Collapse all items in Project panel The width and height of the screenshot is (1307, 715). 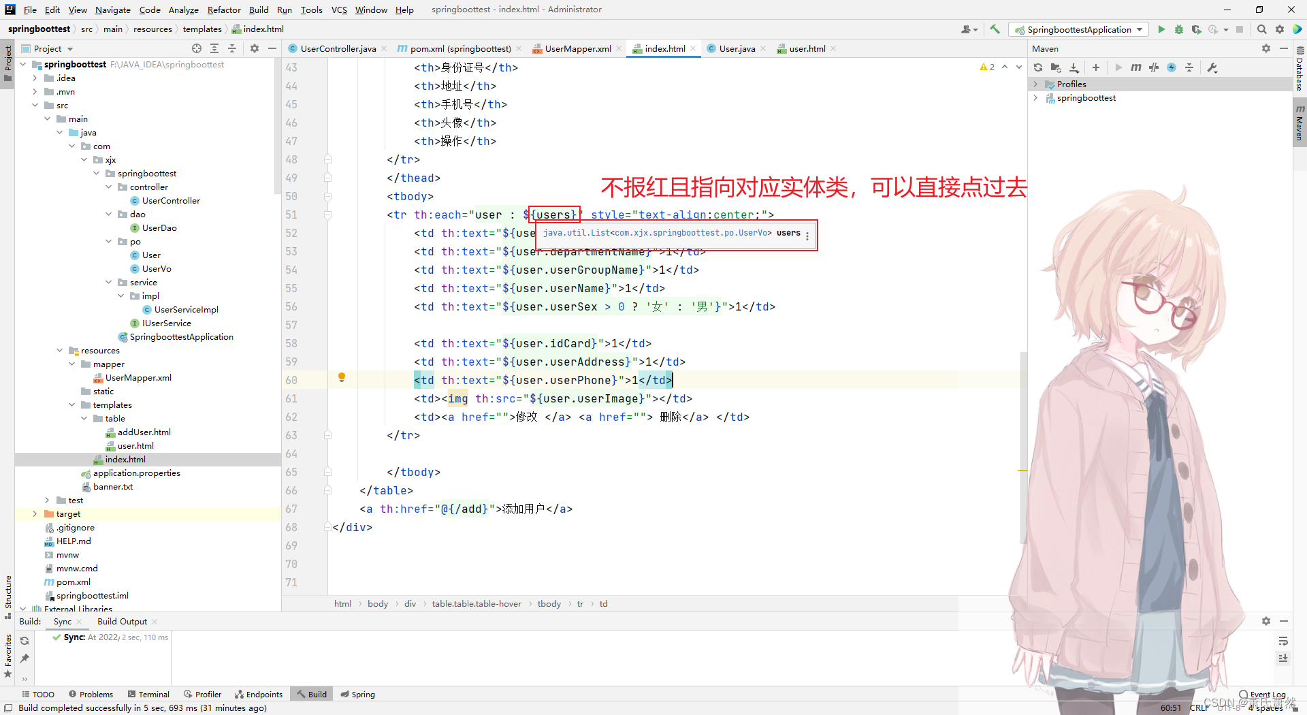coord(232,48)
